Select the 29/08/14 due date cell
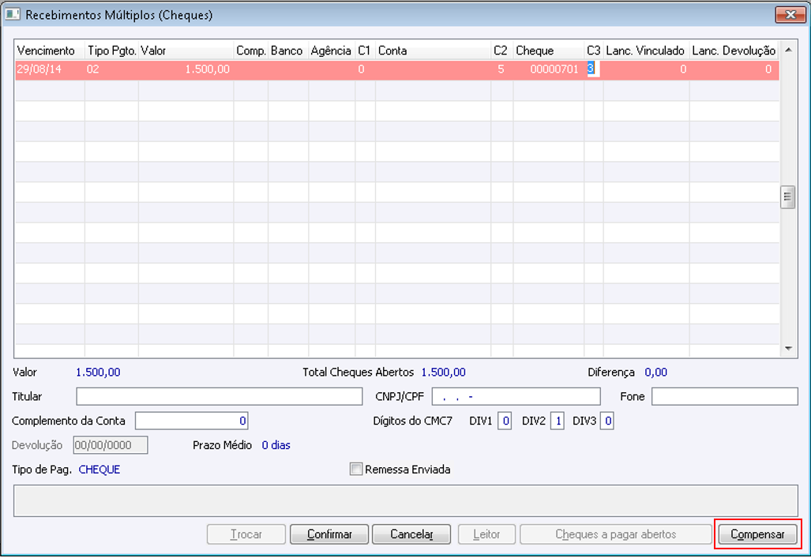The height and width of the screenshot is (558, 811). click(50, 69)
